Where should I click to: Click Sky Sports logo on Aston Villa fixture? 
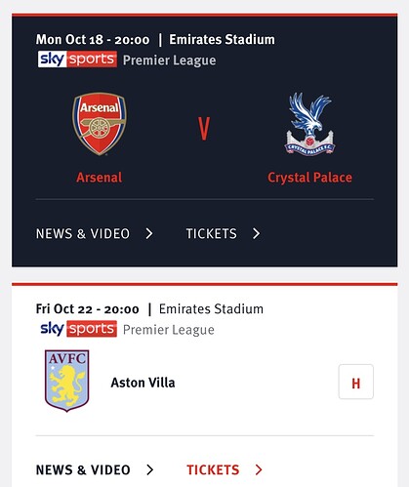[x=77, y=329]
